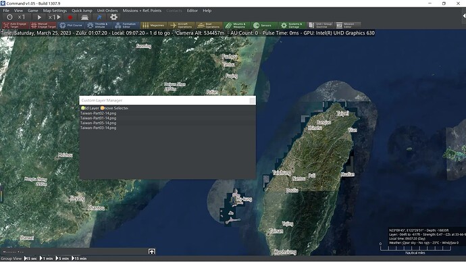Click the blue arrow toolbar icon

(x=99, y=18)
